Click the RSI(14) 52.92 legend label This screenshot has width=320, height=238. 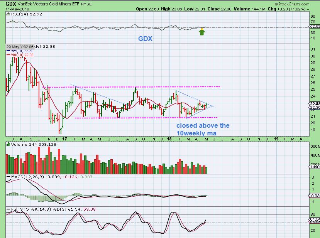(x=27, y=14)
